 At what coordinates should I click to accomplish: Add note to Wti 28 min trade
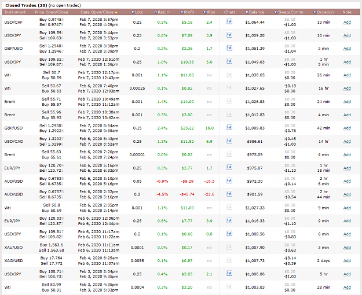[347, 287]
